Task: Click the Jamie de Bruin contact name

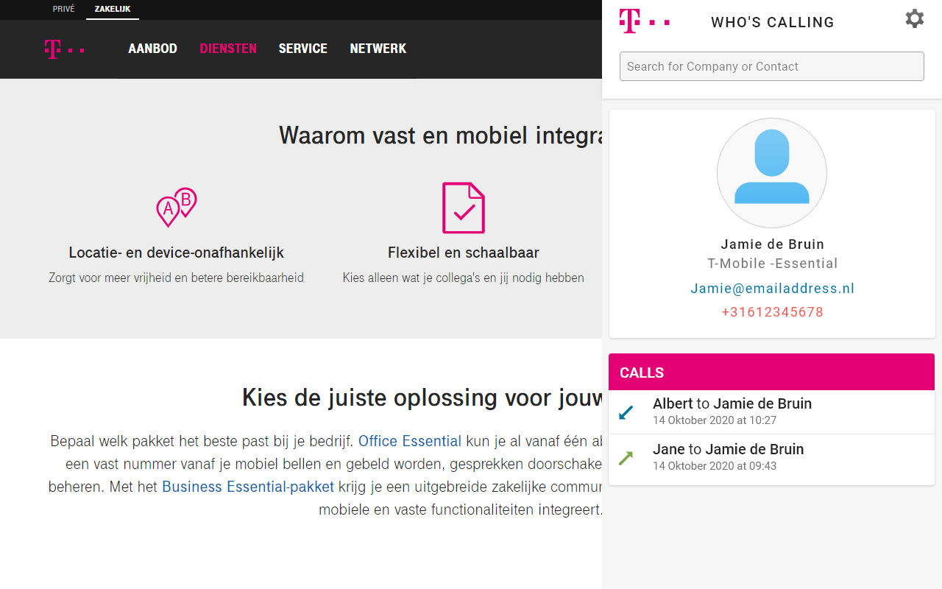Action: [x=773, y=244]
